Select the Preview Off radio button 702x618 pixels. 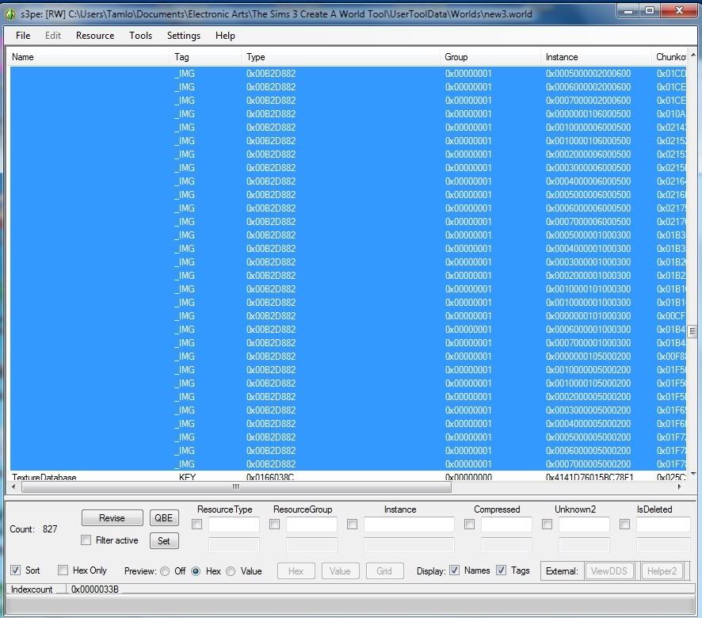(165, 571)
